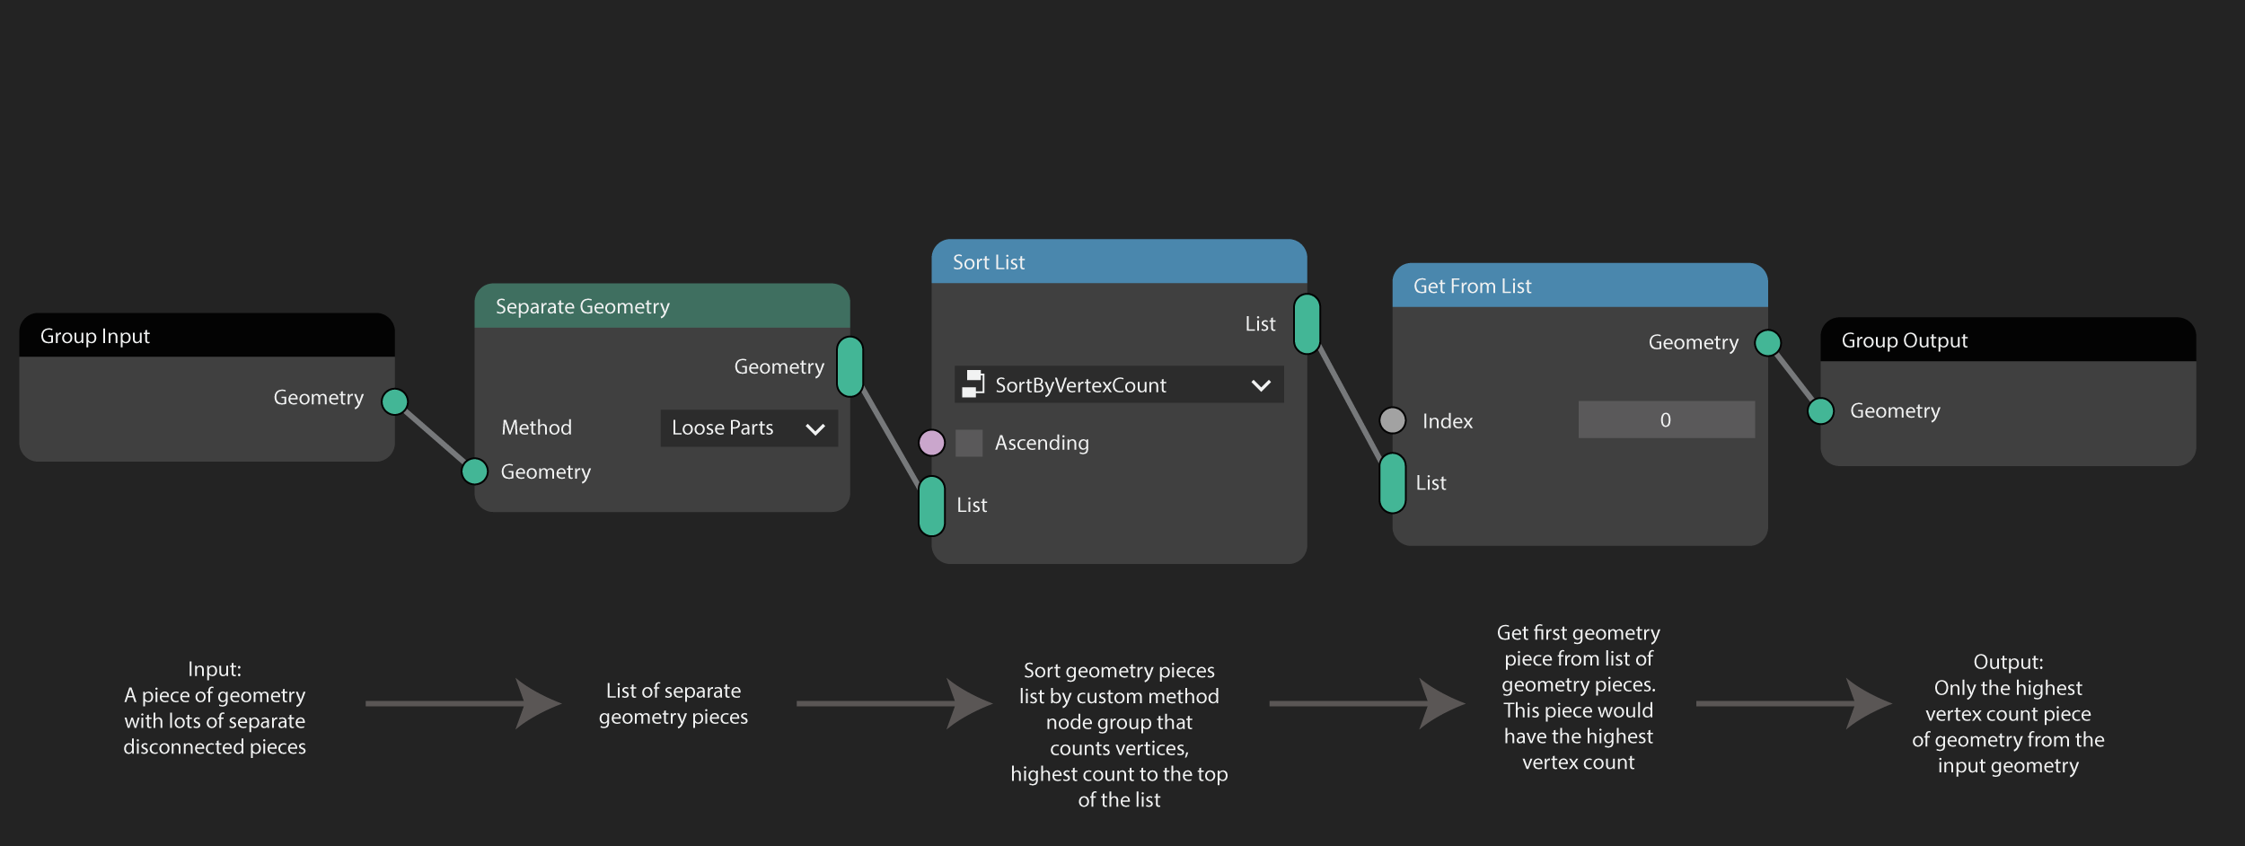Select the Group Output node header
The height and width of the screenshot is (846, 2245).
tap(2008, 339)
